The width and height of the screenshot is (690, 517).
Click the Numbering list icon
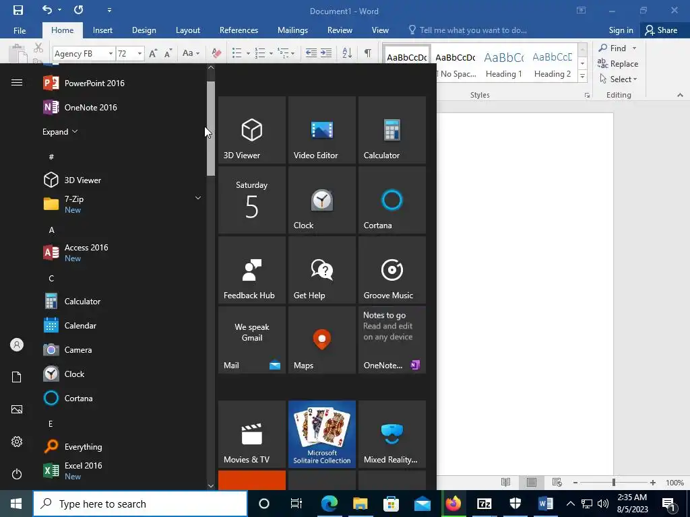coord(261,53)
